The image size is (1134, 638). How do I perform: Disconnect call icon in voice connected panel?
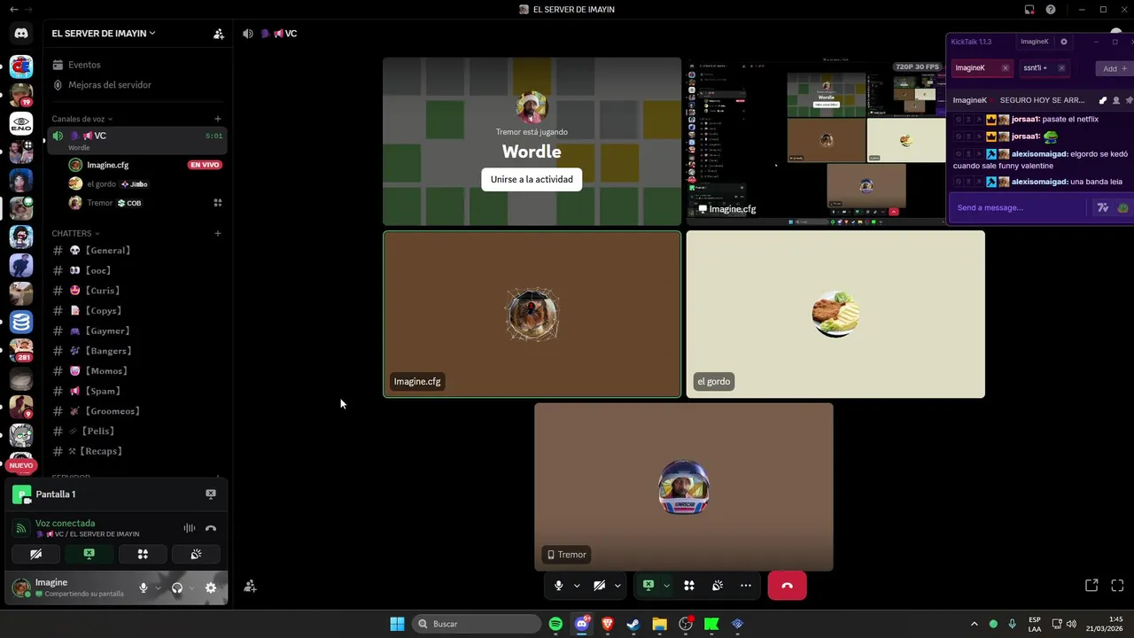[211, 528]
